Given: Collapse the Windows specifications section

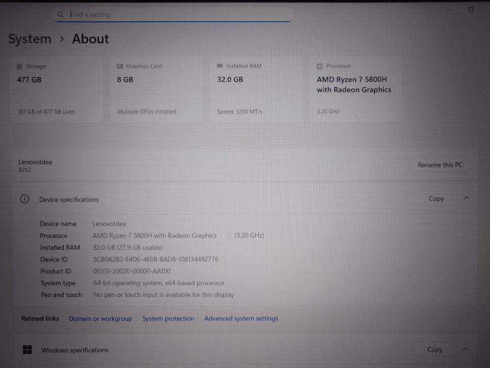Looking at the screenshot, I should [x=465, y=349].
